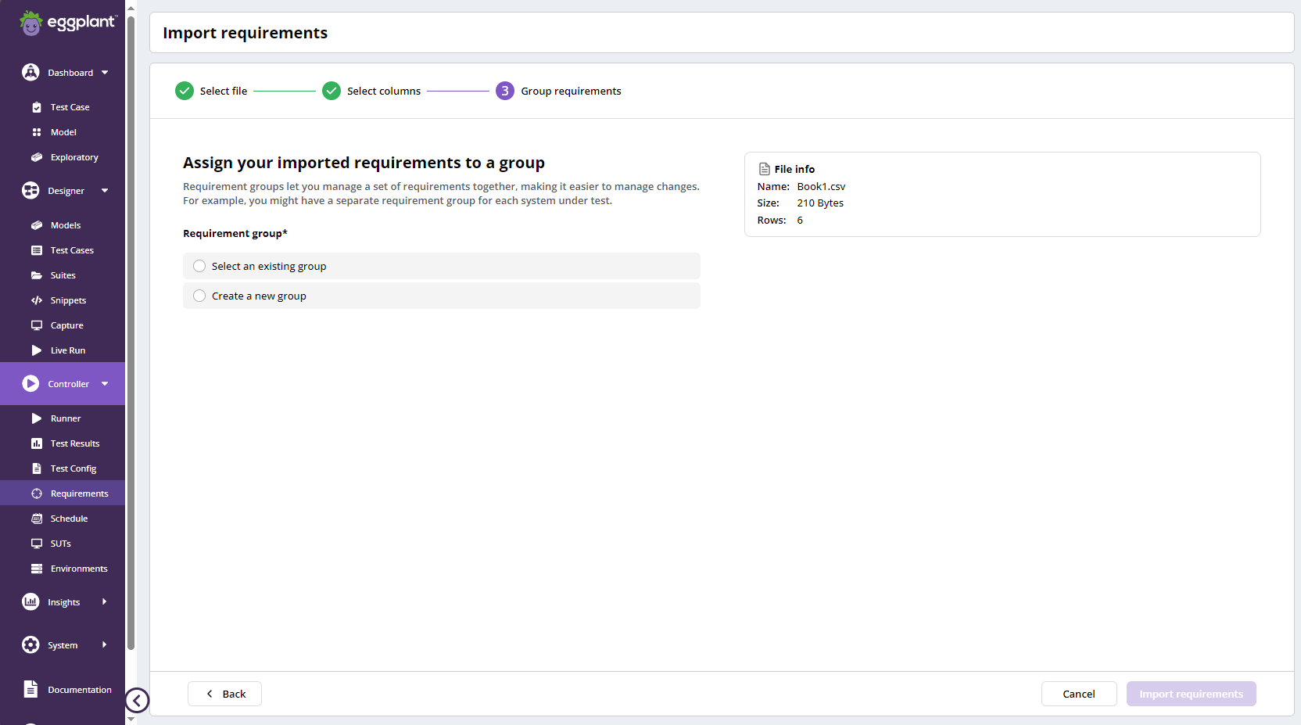The height and width of the screenshot is (725, 1301).
Task: Open the Snippets code icon
Action: tap(37, 300)
